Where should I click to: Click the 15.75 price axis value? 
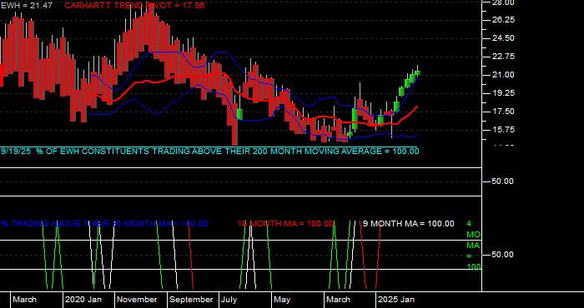coord(503,130)
